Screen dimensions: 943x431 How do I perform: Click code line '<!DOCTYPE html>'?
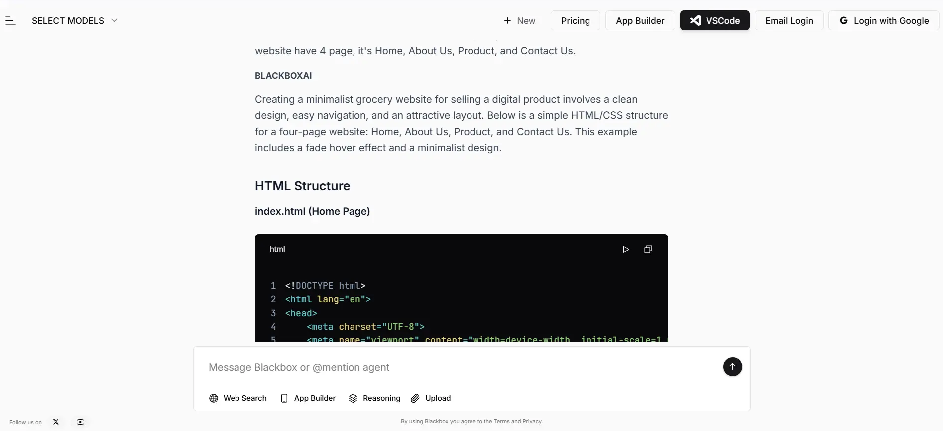tap(325, 286)
